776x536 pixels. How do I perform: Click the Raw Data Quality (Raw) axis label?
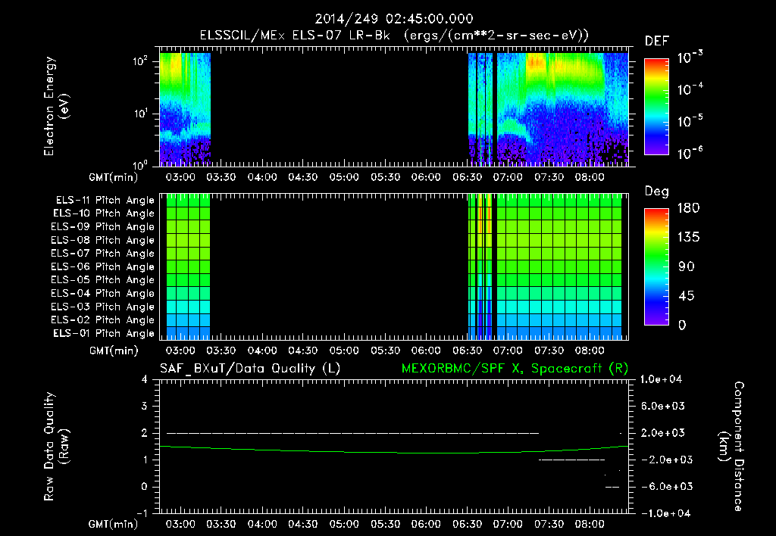coord(56,447)
